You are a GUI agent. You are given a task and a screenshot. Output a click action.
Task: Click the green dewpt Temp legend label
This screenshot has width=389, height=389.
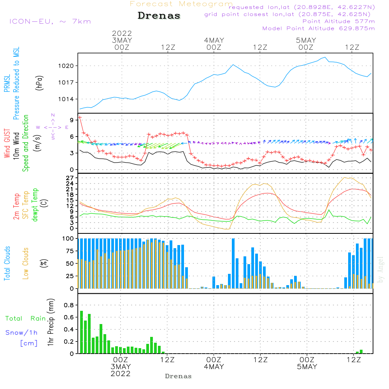pyautogui.click(x=35, y=205)
